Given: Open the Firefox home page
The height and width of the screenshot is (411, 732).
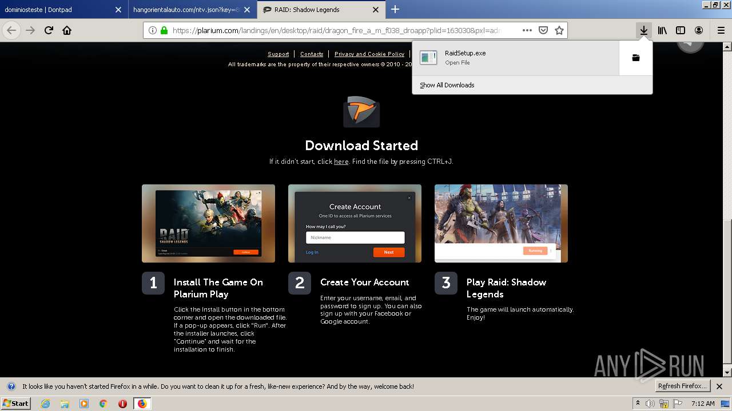Looking at the screenshot, I should (x=67, y=30).
